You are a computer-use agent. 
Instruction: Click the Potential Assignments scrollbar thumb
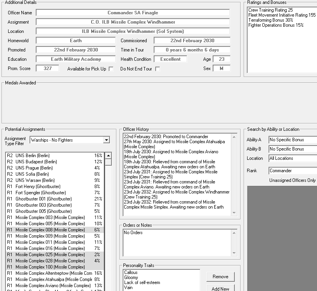tap(108, 162)
